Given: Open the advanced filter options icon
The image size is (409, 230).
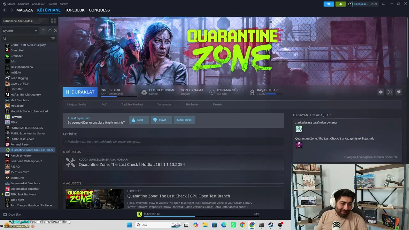Looking at the screenshot, I should coord(53,39).
